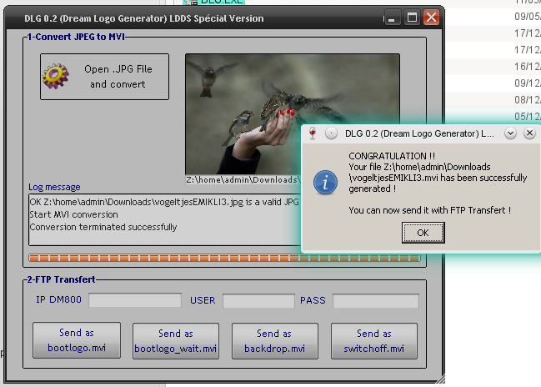The height and width of the screenshot is (387, 541).
Task: Click the '1-Convert JPEG to MVI' group heading
Action: point(76,37)
